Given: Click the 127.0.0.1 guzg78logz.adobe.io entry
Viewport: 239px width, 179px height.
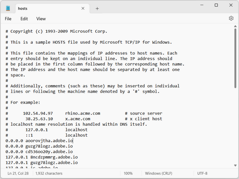Looking at the screenshot, I should click(x=42, y=163).
